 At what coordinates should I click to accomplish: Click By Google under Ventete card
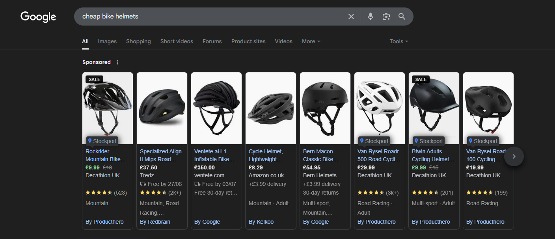[207, 222]
